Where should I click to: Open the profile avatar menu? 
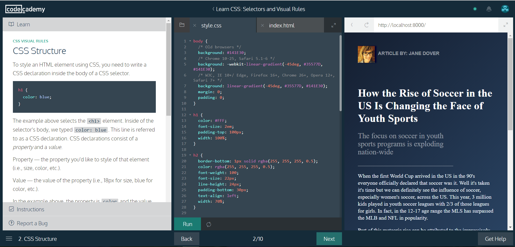tap(505, 9)
